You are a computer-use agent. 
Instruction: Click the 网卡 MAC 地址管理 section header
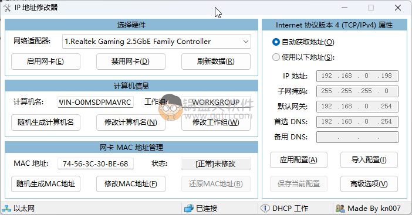(x=131, y=148)
